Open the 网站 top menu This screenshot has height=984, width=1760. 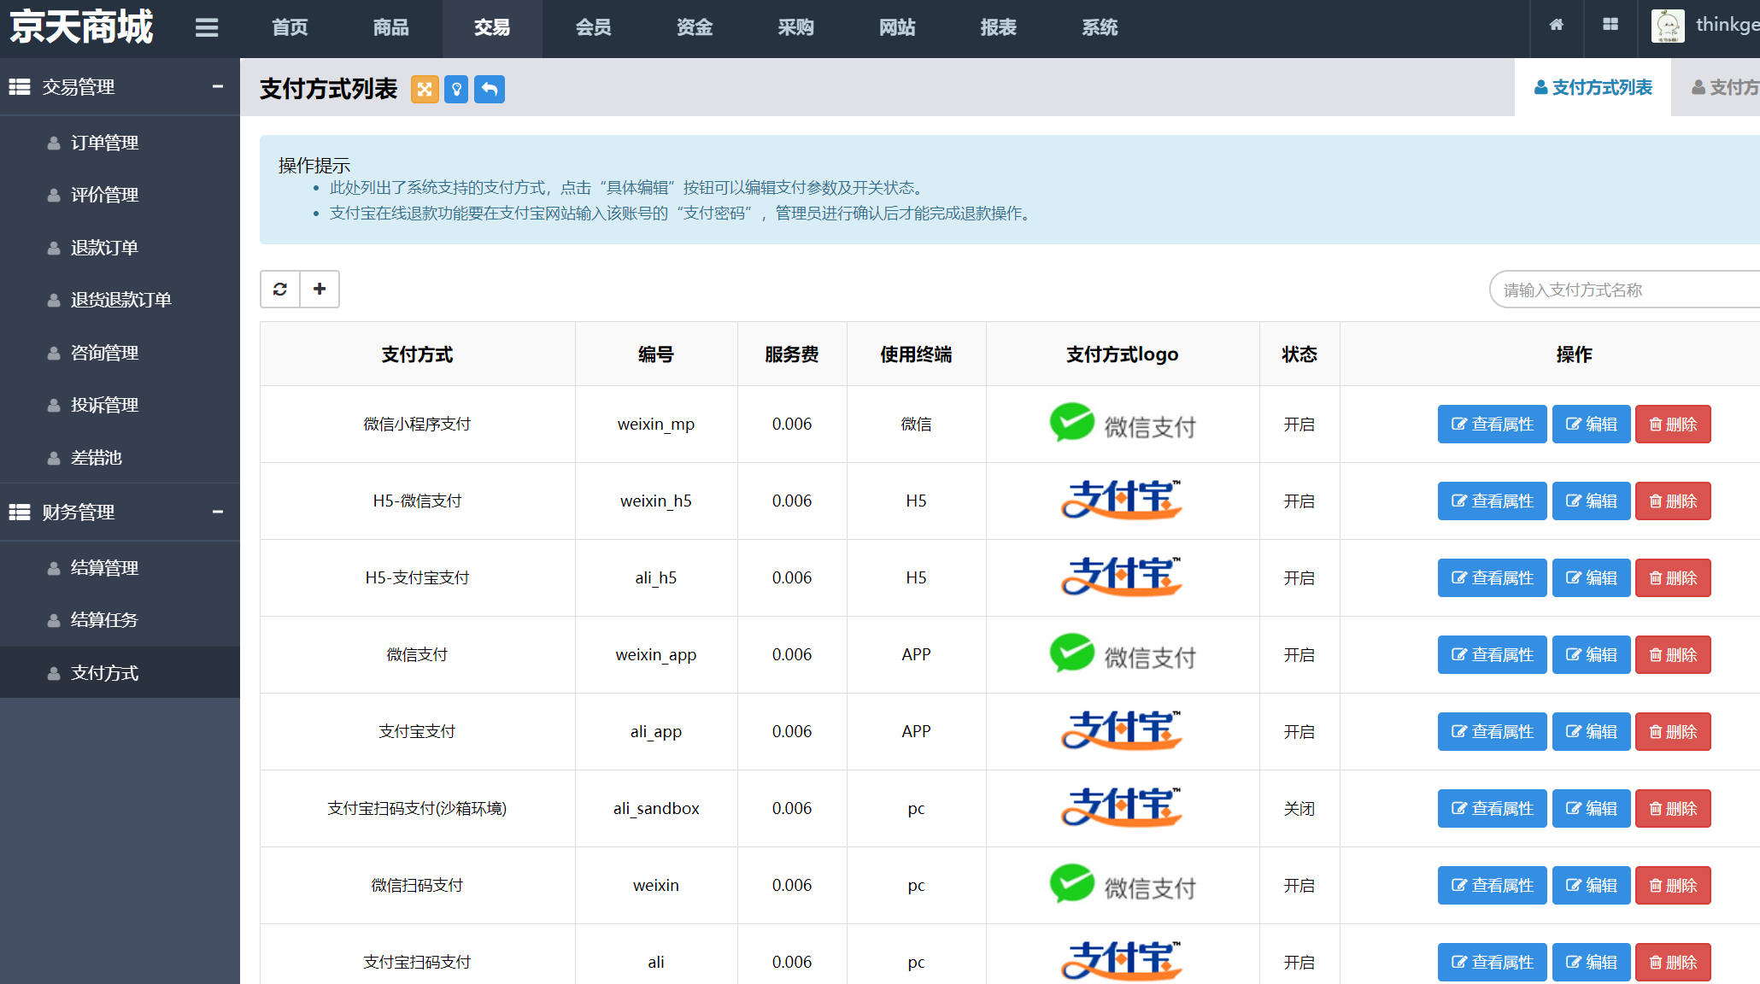pos(897,27)
